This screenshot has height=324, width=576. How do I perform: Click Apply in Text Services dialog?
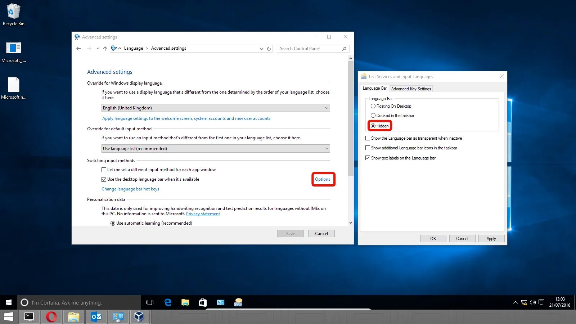(x=491, y=239)
